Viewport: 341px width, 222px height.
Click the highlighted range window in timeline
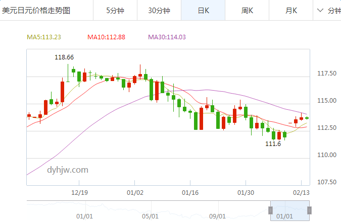pyautogui.click(x=290, y=210)
